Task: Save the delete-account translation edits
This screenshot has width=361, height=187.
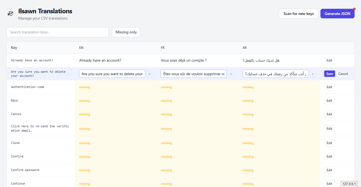Action: pyautogui.click(x=329, y=74)
